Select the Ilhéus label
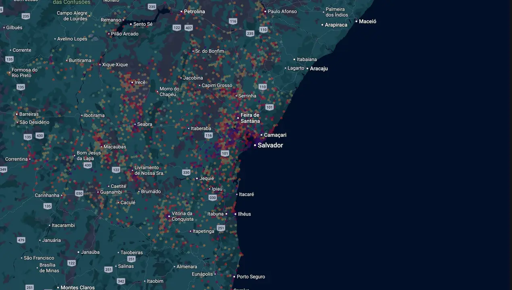This screenshot has width=512, height=290. [x=244, y=214]
